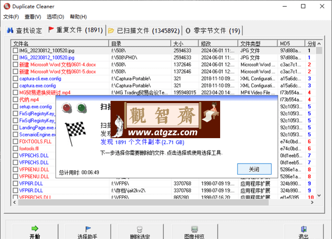The height and width of the screenshot is (239, 332).
Task: Click the 发现 1891 个文件副本 (2.71 GB) text
Action: pos(142,142)
